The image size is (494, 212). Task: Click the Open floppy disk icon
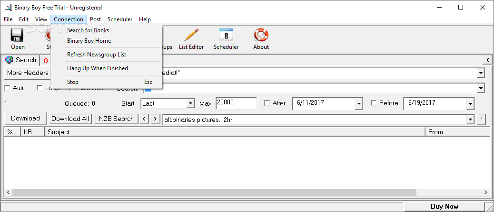[x=17, y=35]
